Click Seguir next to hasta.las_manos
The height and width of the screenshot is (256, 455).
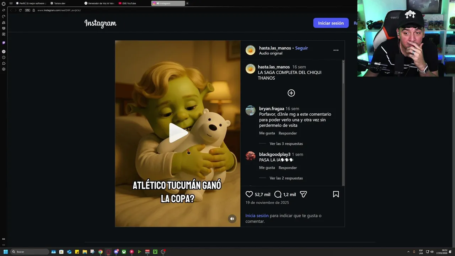click(301, 48)
